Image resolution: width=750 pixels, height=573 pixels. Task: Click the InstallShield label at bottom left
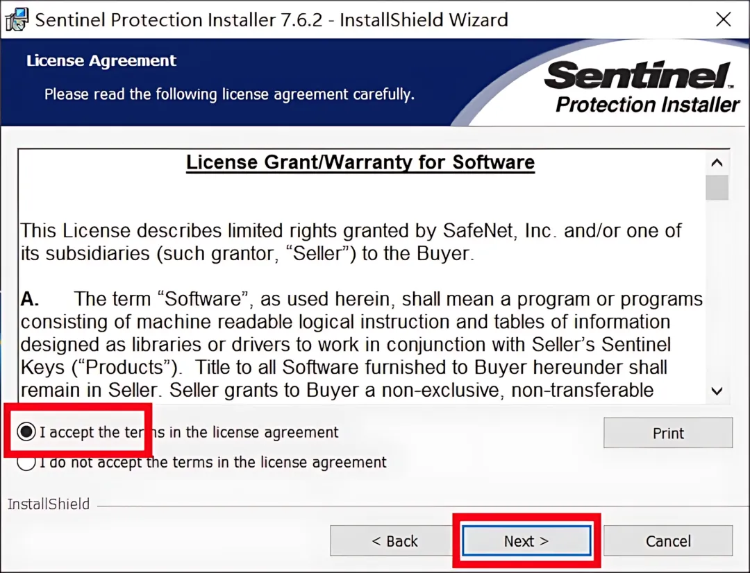click(49, 504)
